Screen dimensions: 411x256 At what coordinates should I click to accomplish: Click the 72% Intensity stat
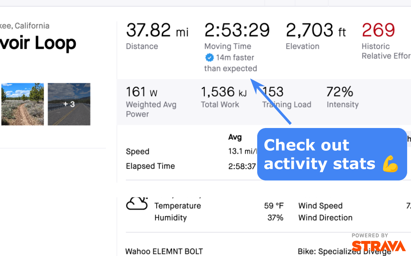pyautogui.click(x=340, y=92)
